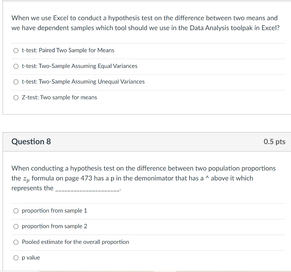
Task: Click the "0.5 pts" point value label
Action: tap(274, 142)
